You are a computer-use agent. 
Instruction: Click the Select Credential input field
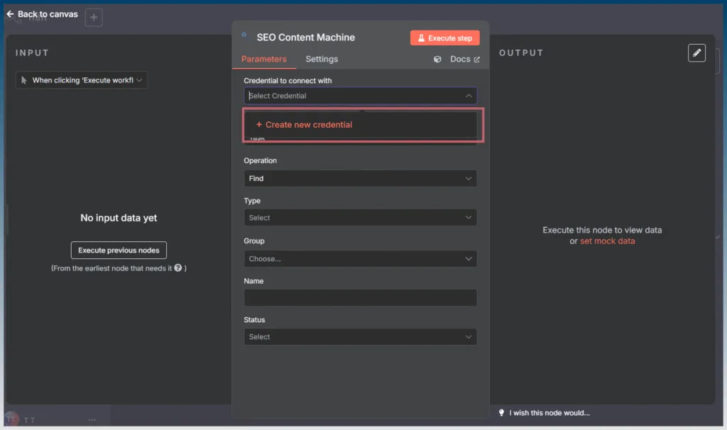tap(360, 96)
